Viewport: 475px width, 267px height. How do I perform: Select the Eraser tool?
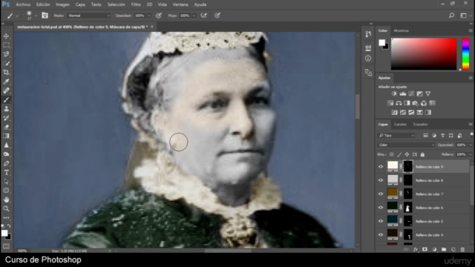(x=7, y=127)
